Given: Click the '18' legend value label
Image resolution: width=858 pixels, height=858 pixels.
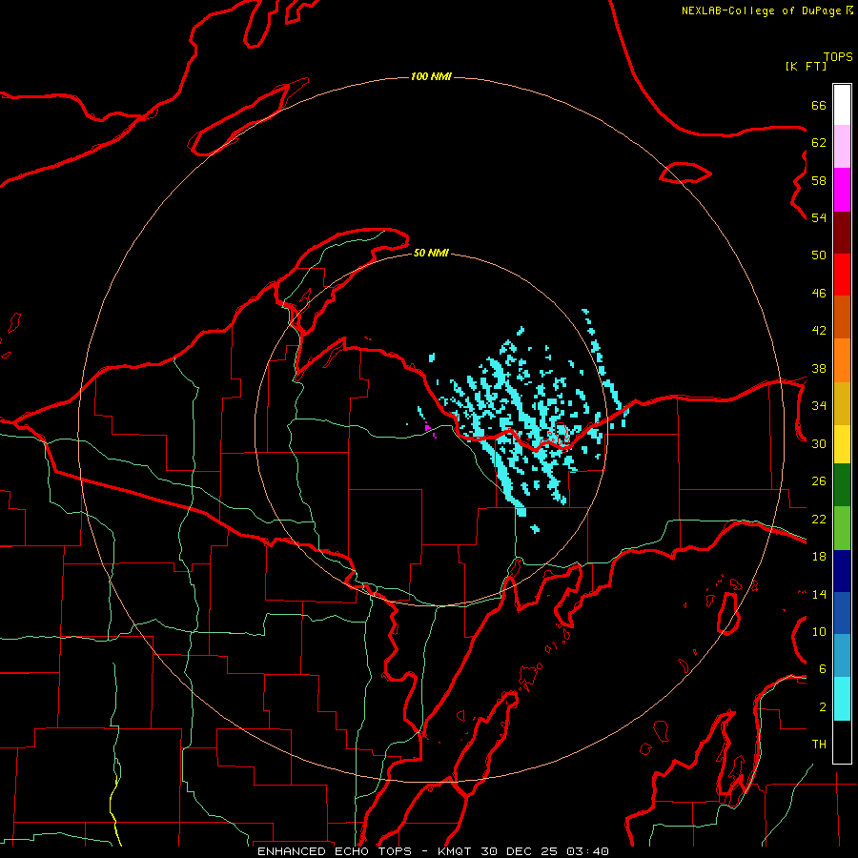Looking at the screenshot, I should [819, 557].
